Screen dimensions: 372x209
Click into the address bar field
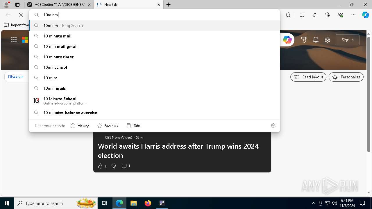(155, 15)
